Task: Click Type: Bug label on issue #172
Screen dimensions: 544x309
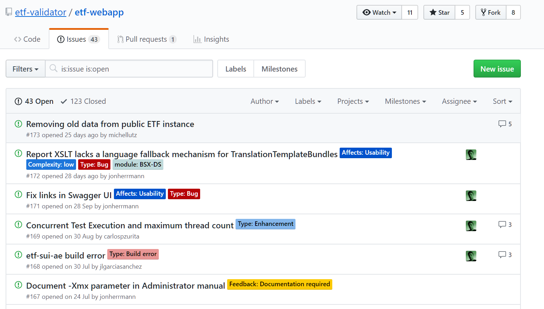Action: click(94, 164)
